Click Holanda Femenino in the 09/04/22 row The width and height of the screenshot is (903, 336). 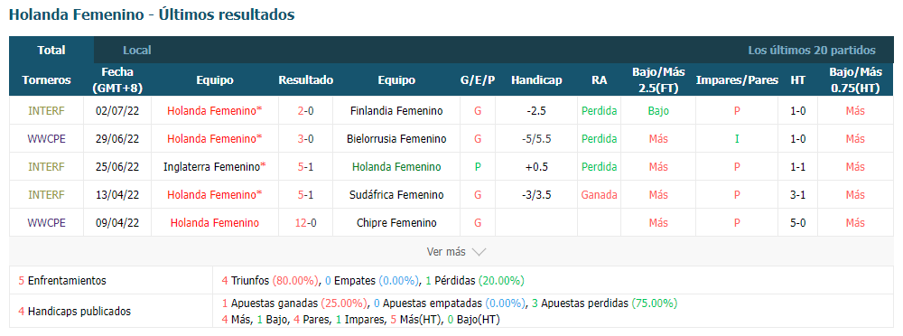215,222
